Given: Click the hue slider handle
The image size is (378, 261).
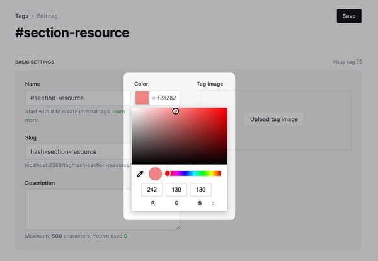Looking at the screenshot, I should pos(168,173).
